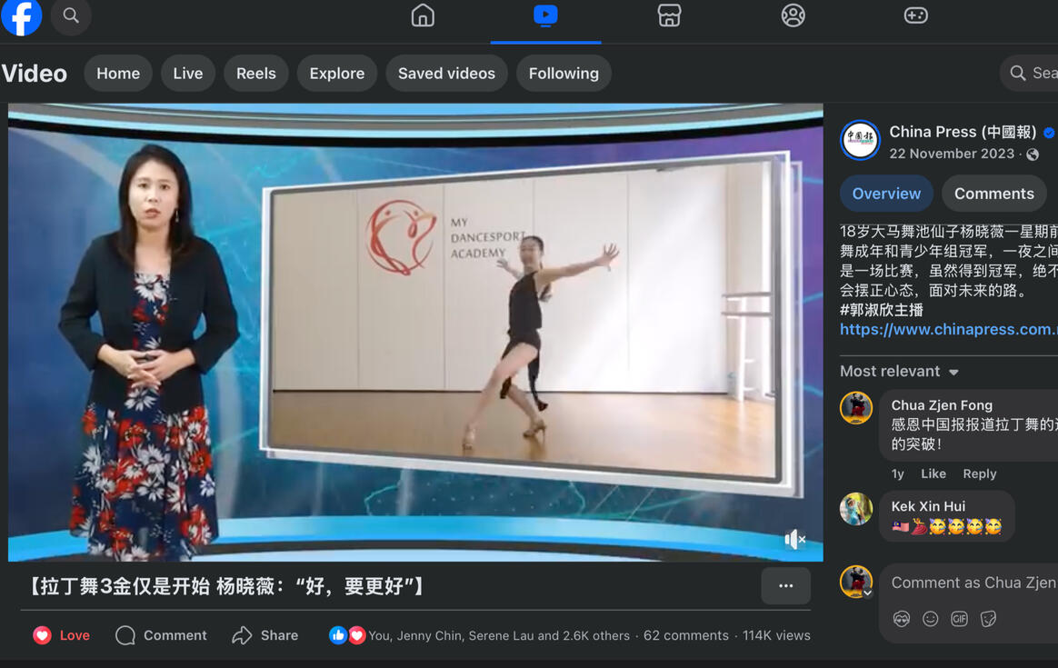1058x668 pixels.
Task: Open the sticker picker in the comment box
Action: [988, 618]
